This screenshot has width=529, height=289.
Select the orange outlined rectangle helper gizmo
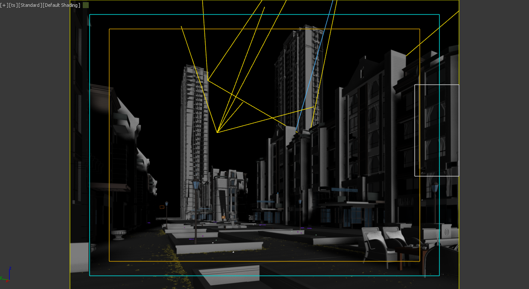pos(162,207)
